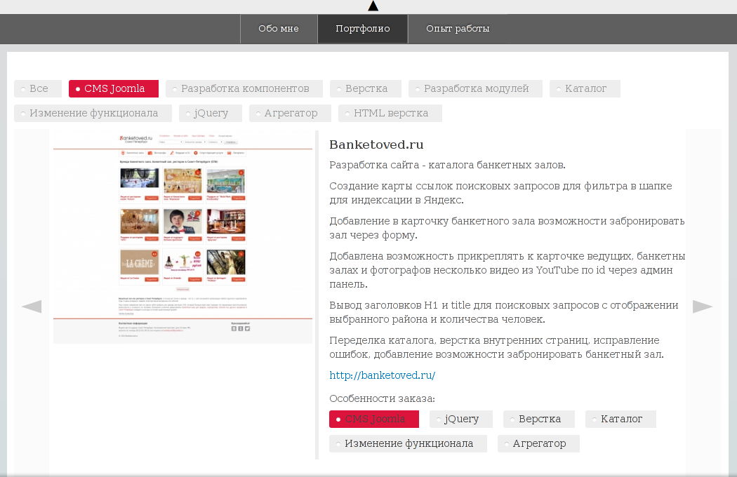Open the Обо мне tab
The height and width of the screenshot is (477, 737).
pos(279,29)
